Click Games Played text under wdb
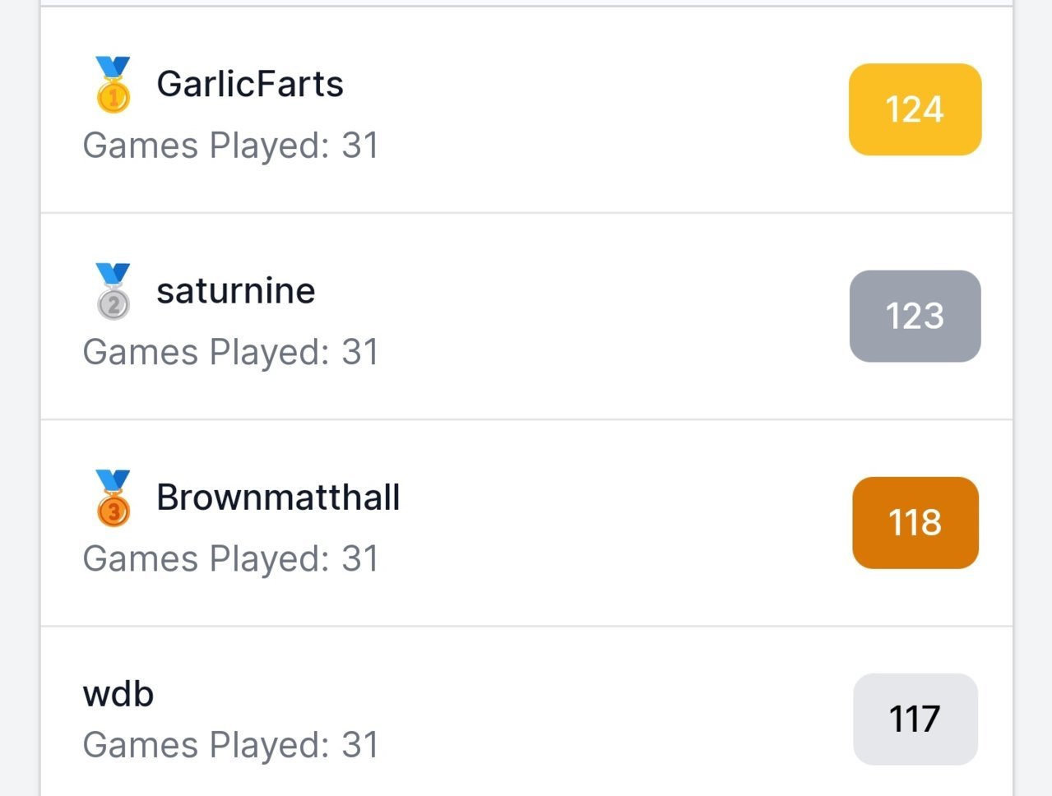1052x796 pixels. click(230, 745)
